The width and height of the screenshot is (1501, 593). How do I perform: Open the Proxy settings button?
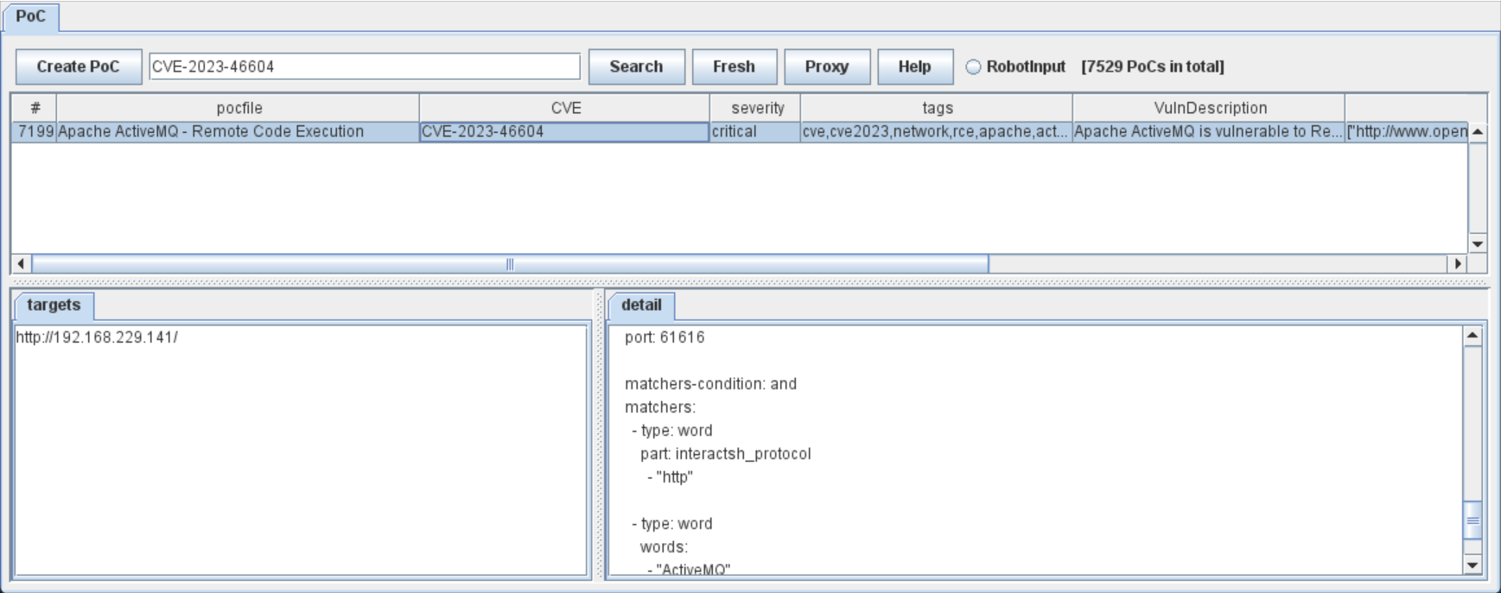coord(827,66)
